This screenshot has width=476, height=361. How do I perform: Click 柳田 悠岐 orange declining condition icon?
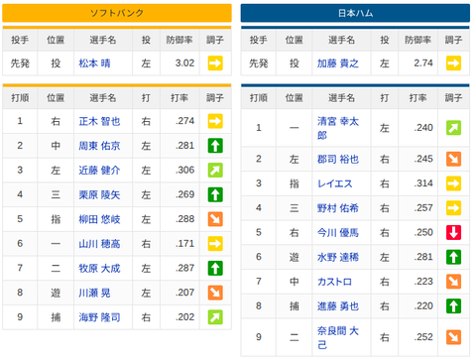[x=215, y=219]
